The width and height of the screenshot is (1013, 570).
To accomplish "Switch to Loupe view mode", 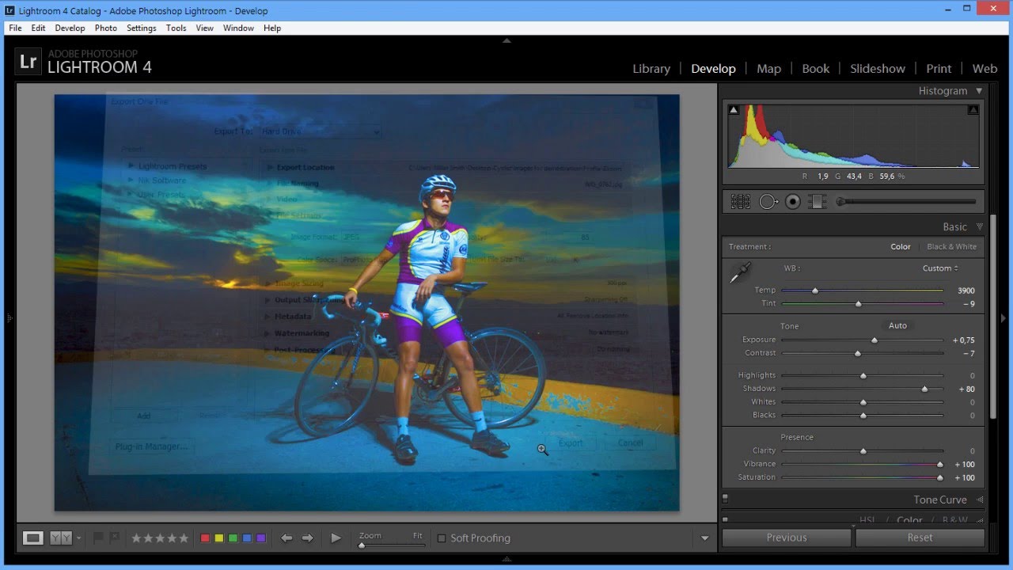I will point(32,538).
